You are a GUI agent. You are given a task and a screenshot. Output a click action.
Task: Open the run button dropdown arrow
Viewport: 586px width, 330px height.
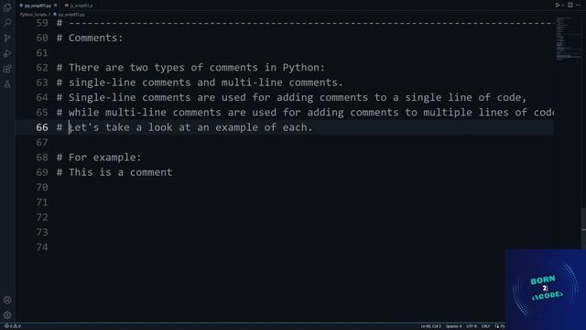(562, 5)
